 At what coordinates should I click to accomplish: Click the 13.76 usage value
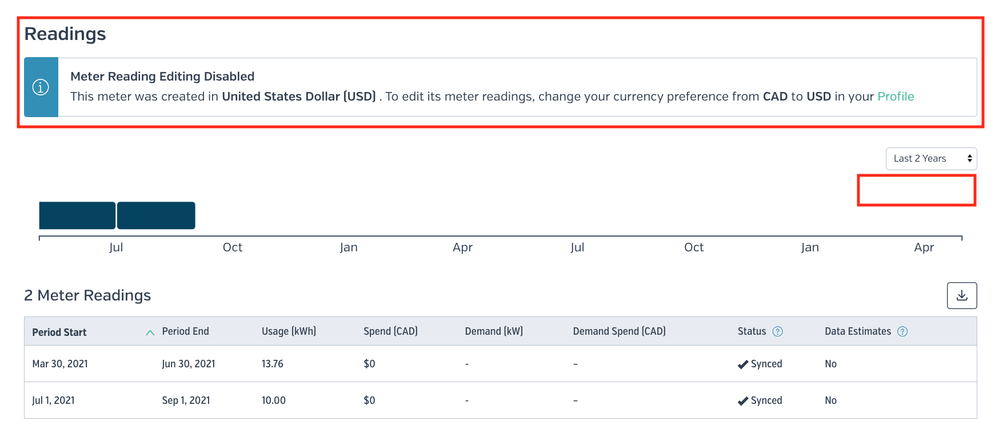[272, 364]
